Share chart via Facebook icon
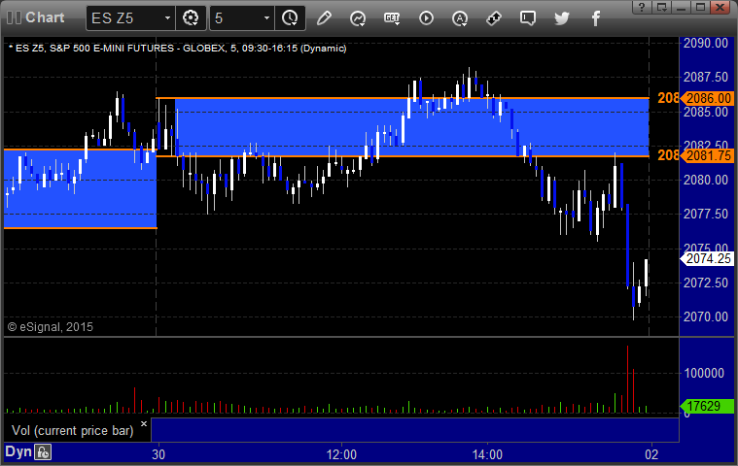 [595, 18]
